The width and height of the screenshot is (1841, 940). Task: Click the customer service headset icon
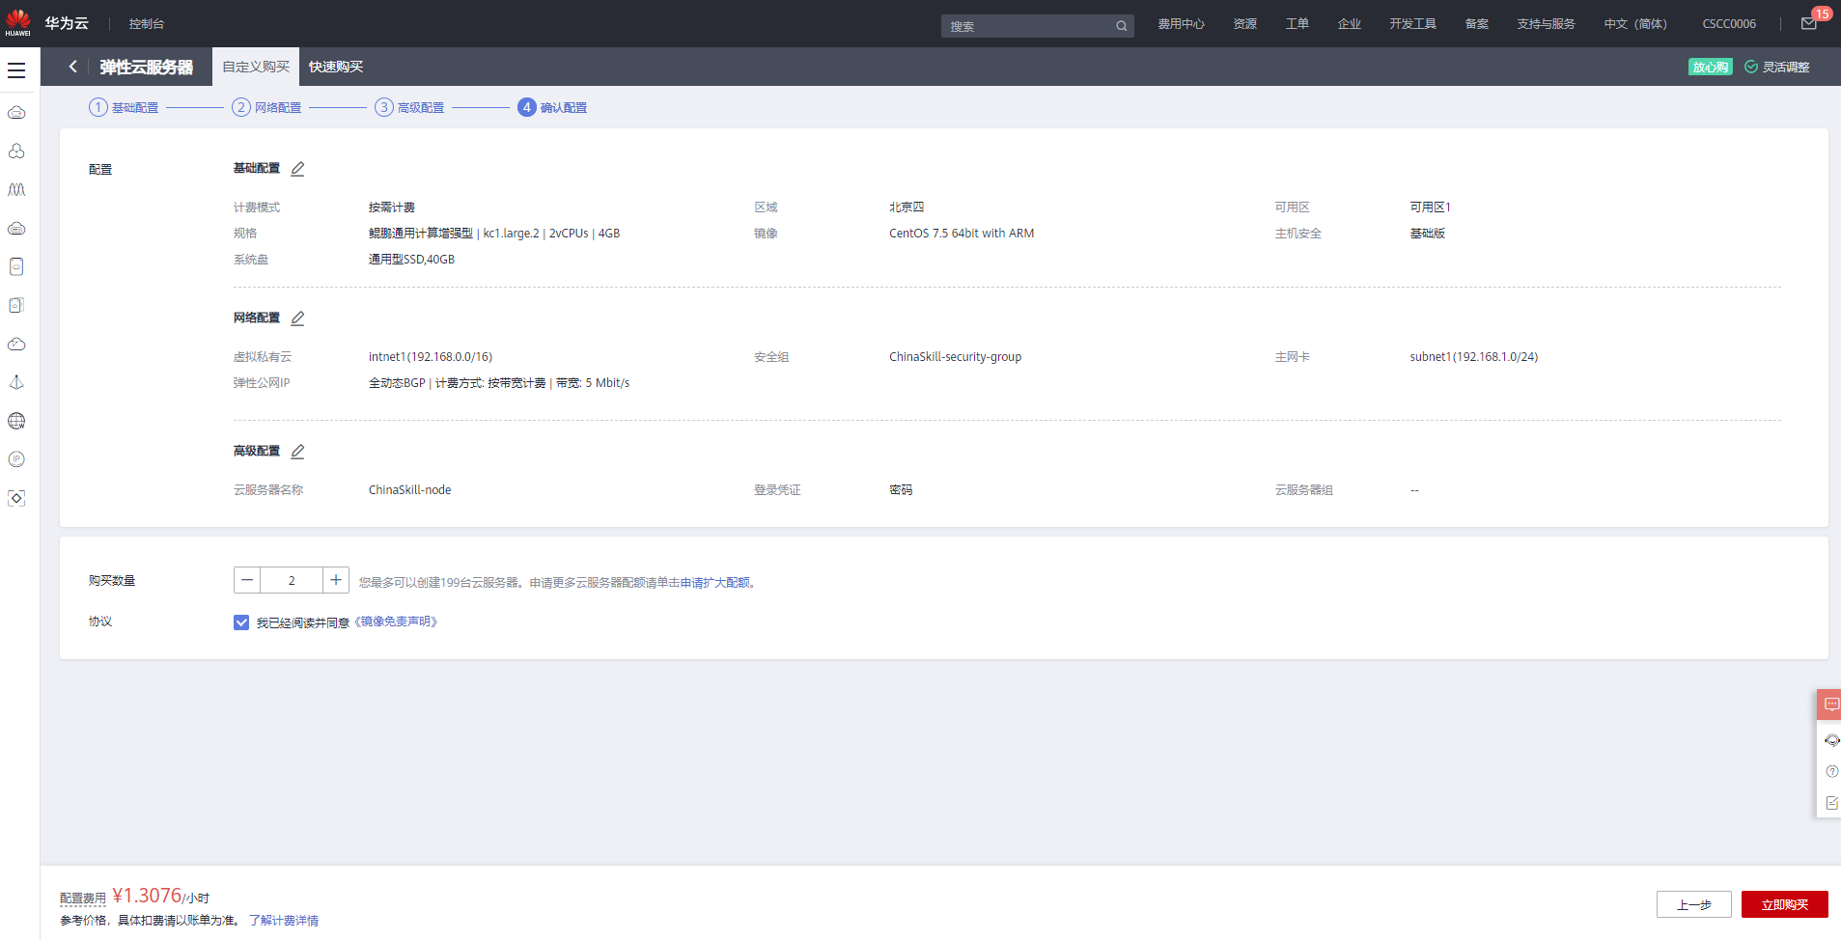click(1831, 740)
